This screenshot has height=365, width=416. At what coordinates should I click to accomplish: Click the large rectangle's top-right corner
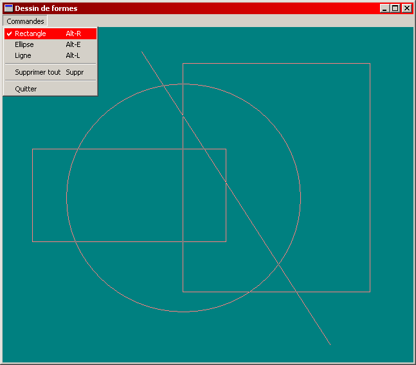[370, 63]
